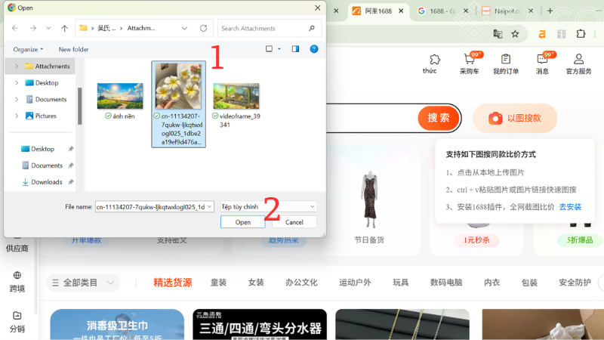
Task: Select 办公文化 category tab
Action: tap(301, 283)
